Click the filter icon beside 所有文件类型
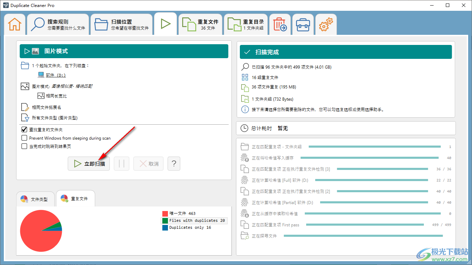This screenshot has width=472, height=265. pos(25,118)
